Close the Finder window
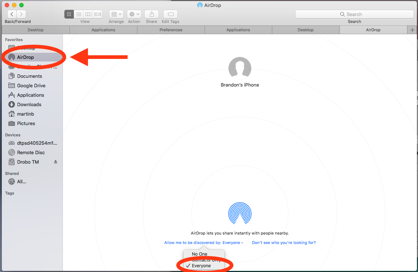 [7, 5]
